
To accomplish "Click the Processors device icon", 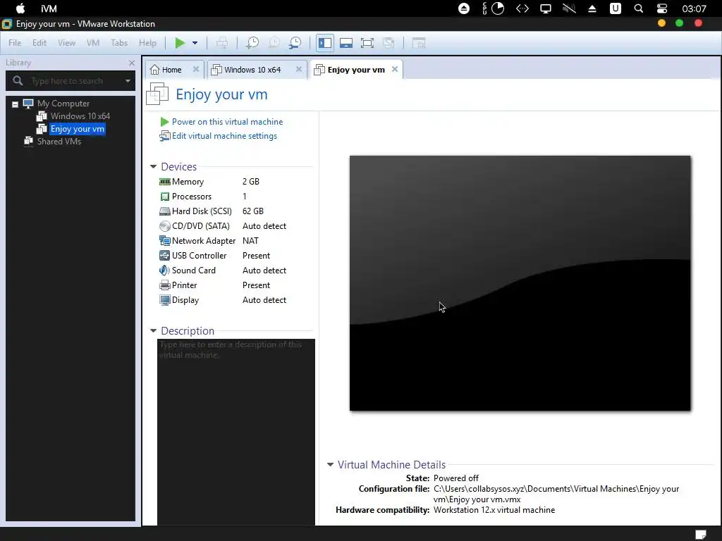I will [x=164, y=197].
